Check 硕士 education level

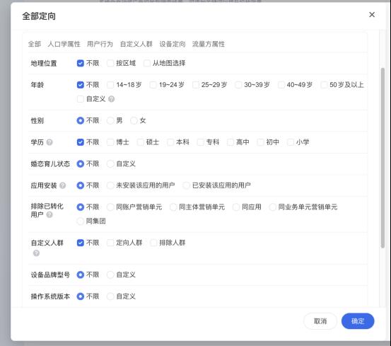pos(141,142)
